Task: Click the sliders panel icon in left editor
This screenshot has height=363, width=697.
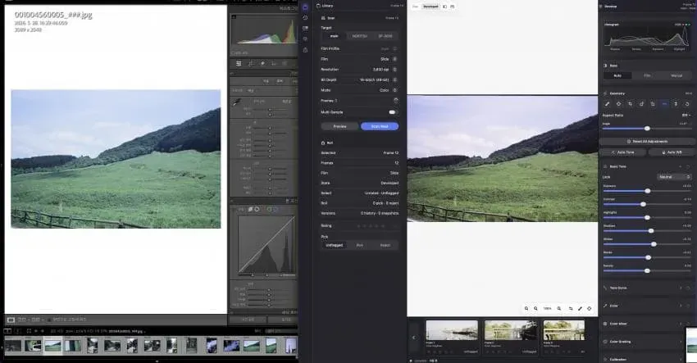Action: pos(239,64)
